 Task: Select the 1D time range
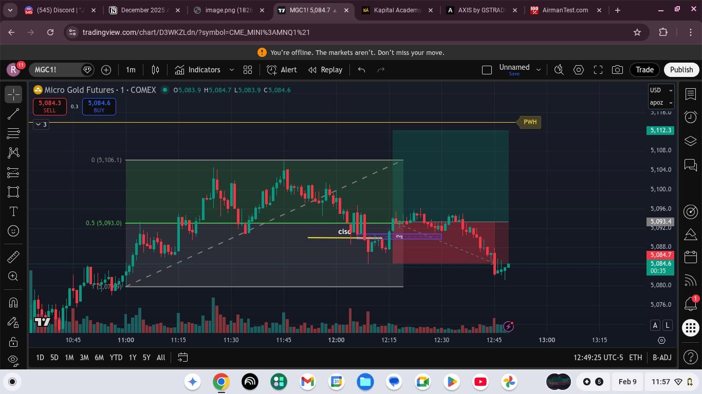pos(40,358)
